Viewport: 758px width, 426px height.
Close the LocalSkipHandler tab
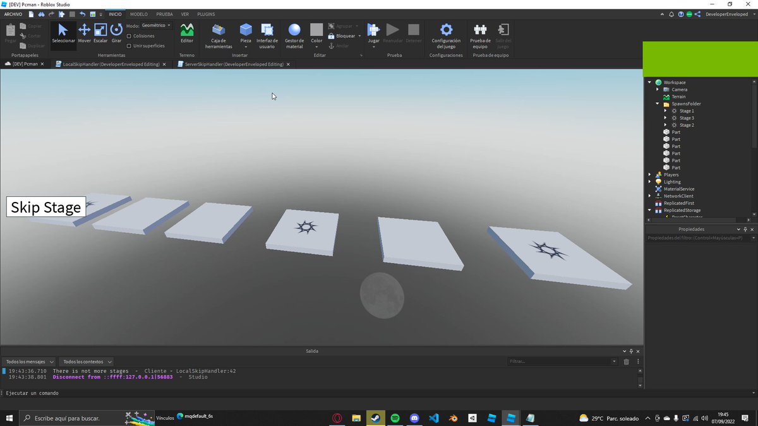click(164, 64)
